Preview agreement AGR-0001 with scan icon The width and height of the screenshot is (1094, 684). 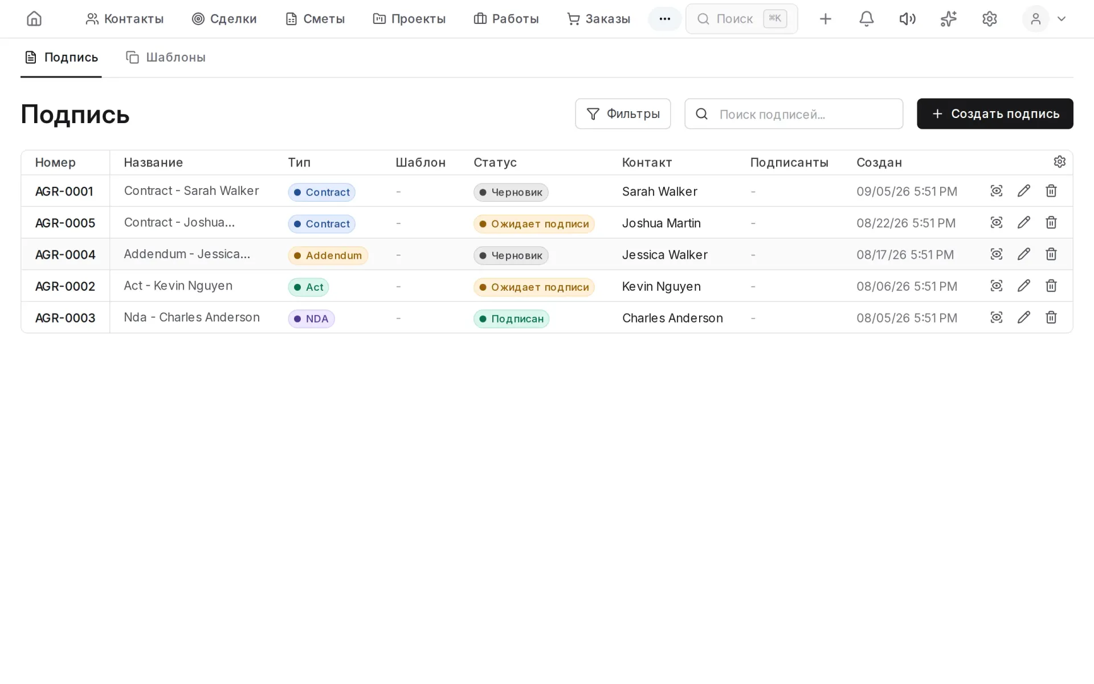tap(996, 191)
